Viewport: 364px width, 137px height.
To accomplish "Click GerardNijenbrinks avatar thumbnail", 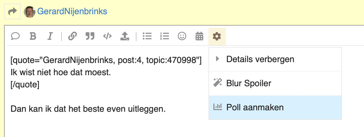I will click(30, 12).
